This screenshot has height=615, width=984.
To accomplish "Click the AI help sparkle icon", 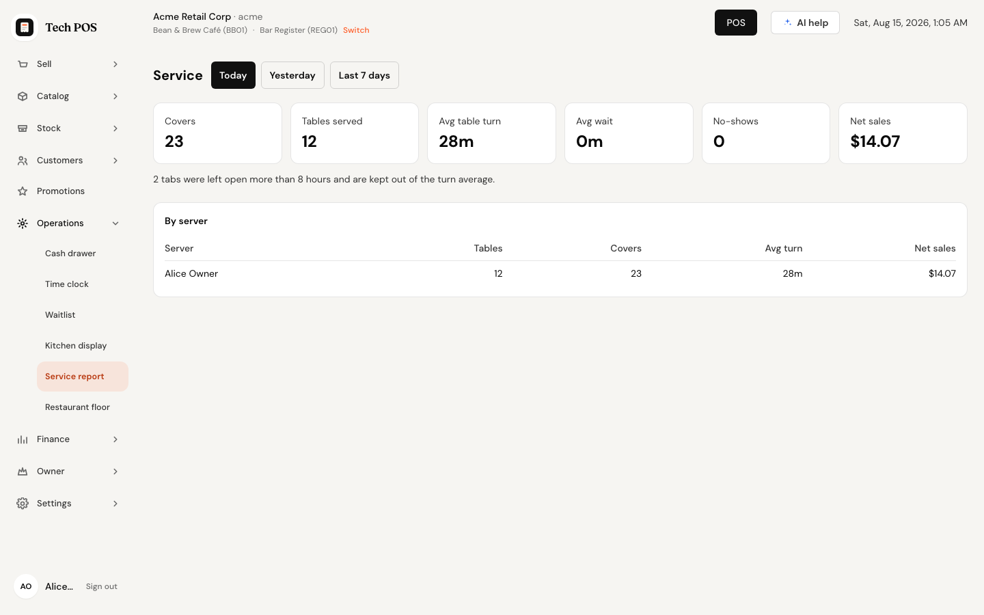I will 788,23.
